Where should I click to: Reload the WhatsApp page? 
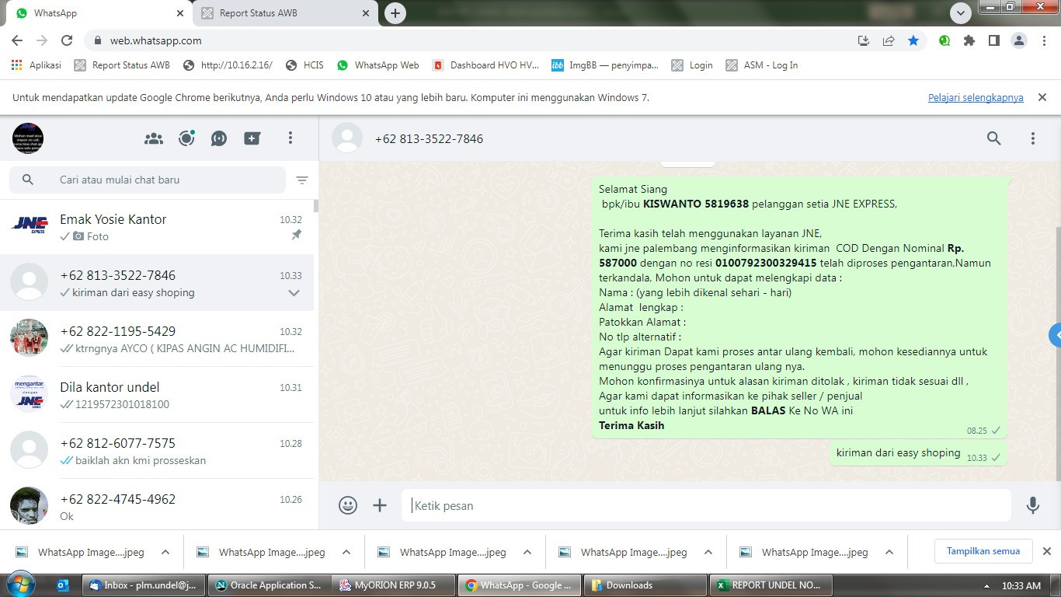(67, 40)
